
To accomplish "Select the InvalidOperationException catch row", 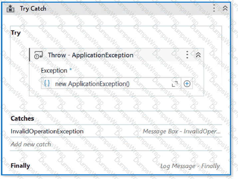I will pos(116,131).
